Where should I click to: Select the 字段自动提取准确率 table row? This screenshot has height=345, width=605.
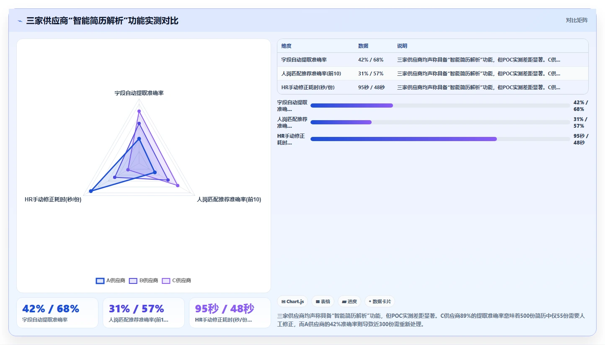[x=433, y=60]
